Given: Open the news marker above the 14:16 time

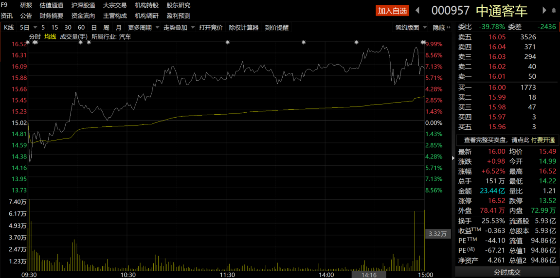Looking at the screenshot, I should (x=356, y=42).
